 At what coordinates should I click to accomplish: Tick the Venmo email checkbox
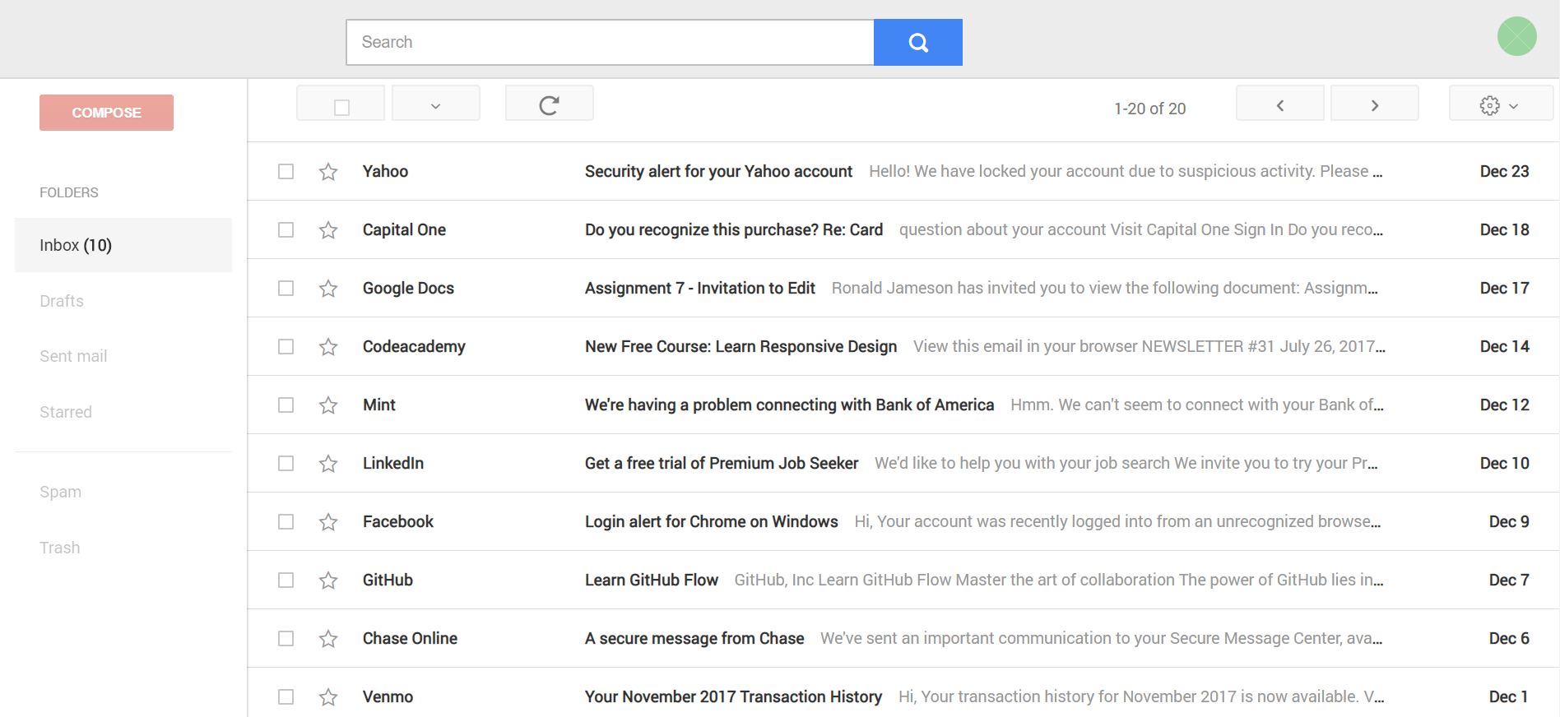pos(286,696)
